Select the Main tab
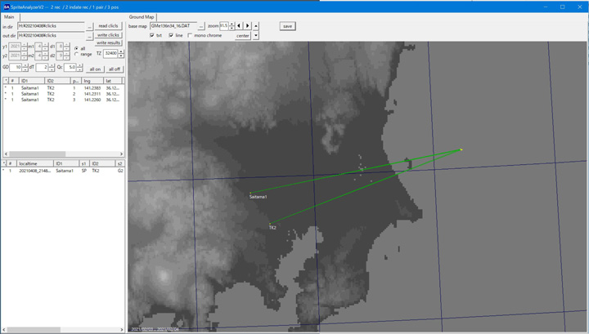Viewport: 589px width, 334px height. point(9,16)
